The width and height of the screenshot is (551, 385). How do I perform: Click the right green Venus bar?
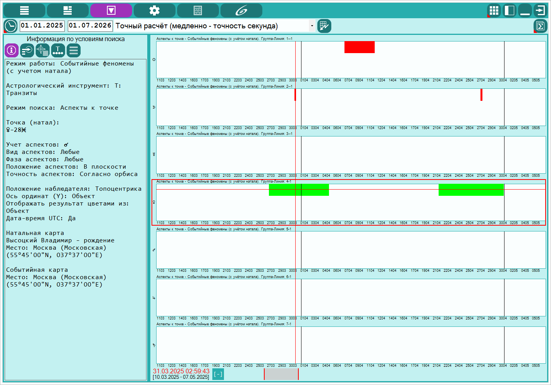[471, 190]
